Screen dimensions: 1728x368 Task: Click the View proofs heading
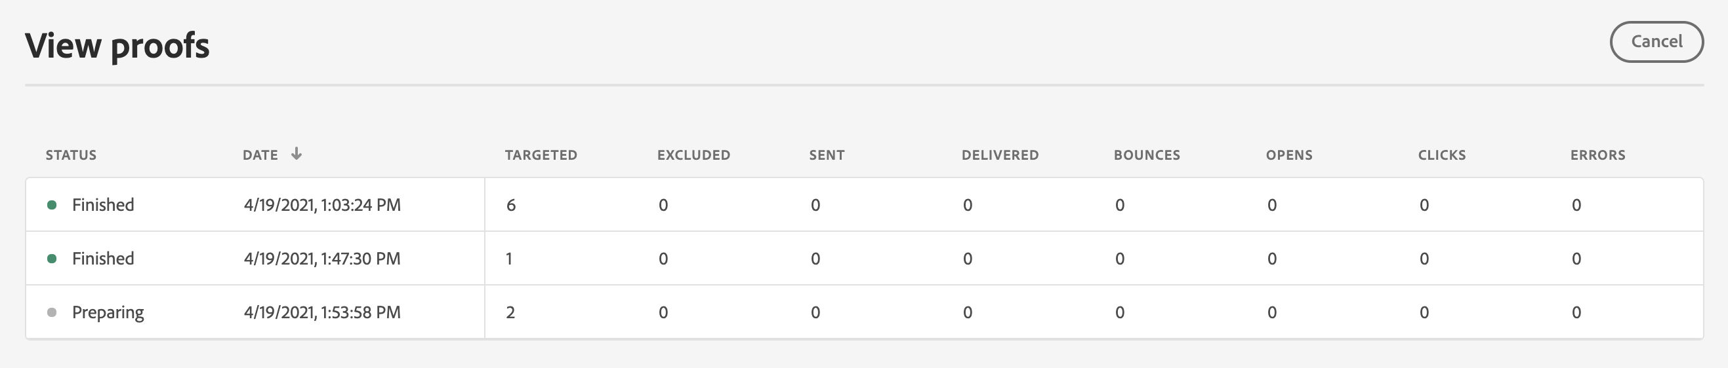pos(117,45)
